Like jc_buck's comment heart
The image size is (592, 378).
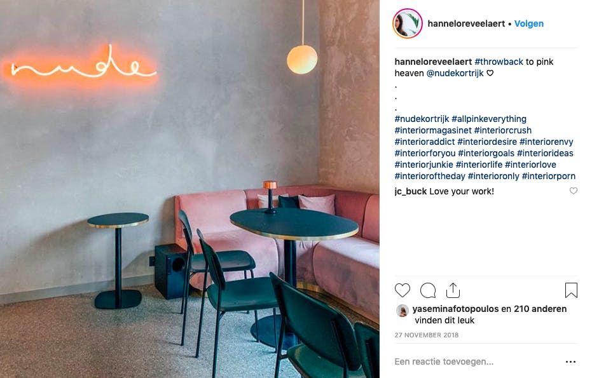tap(573, 191)
